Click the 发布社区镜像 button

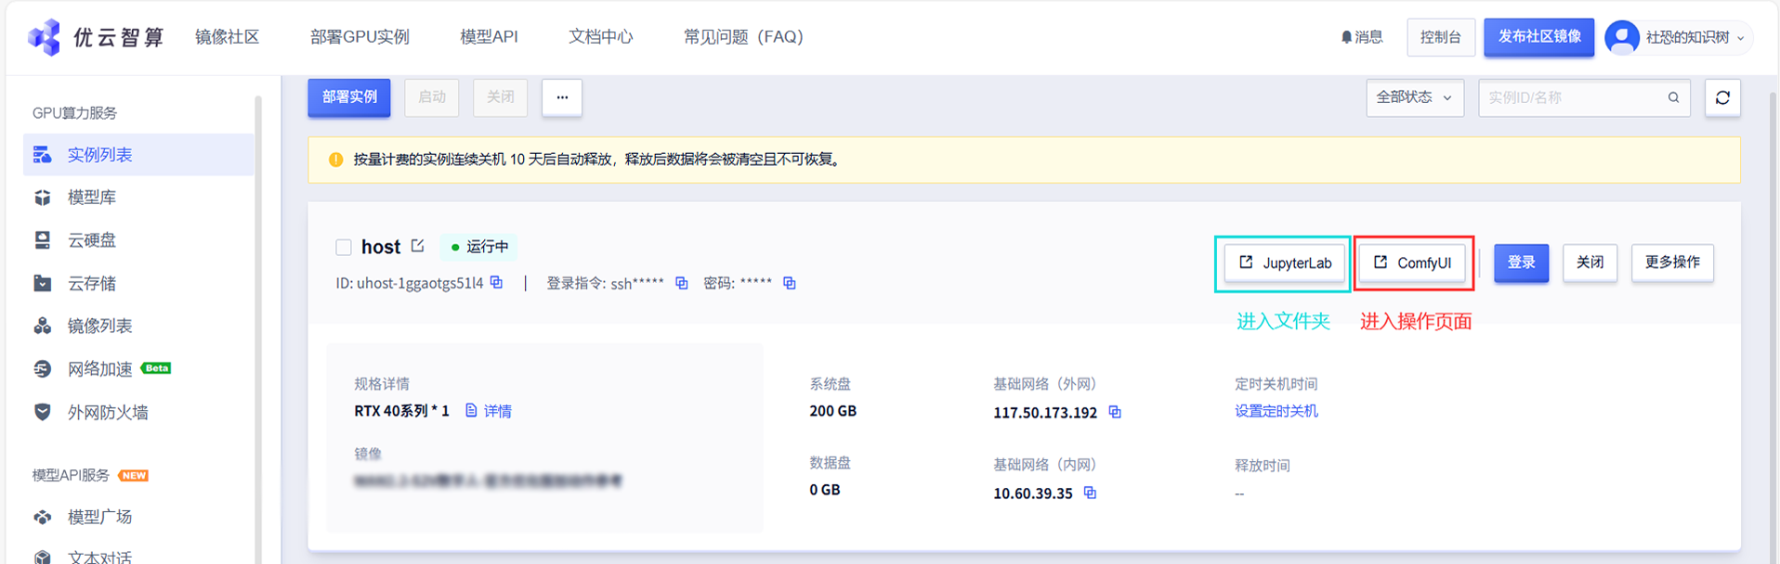[x=1538, y=37]
